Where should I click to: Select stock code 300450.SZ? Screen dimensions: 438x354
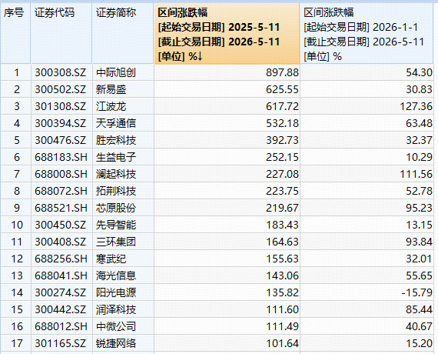pos(61,225)
